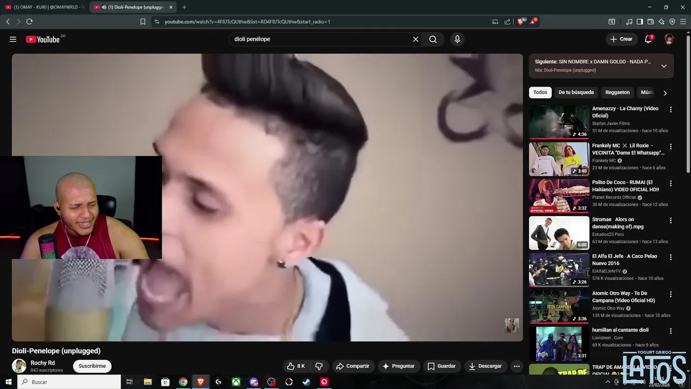691x389 pixels.
Task: Click the video player to pause playback
Action: click(x=267, y=197)
